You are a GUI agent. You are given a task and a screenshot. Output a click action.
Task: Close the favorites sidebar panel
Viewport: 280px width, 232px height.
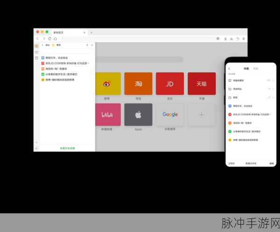point(92,45)
